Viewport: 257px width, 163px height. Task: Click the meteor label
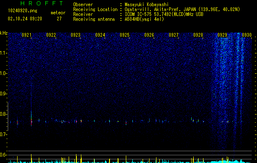58,13
